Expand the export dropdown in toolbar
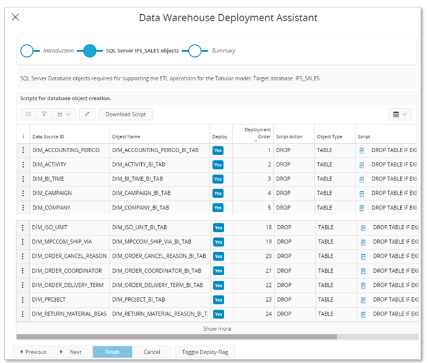The image size is (428, 363). click(x=64, y=114)
